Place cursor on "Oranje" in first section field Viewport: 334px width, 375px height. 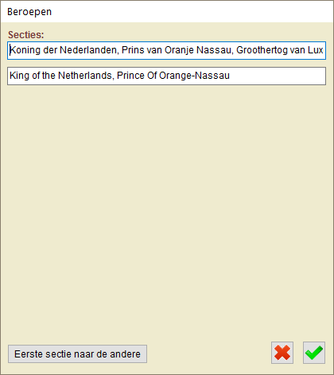pyautogui.click(x=180, y=50)
